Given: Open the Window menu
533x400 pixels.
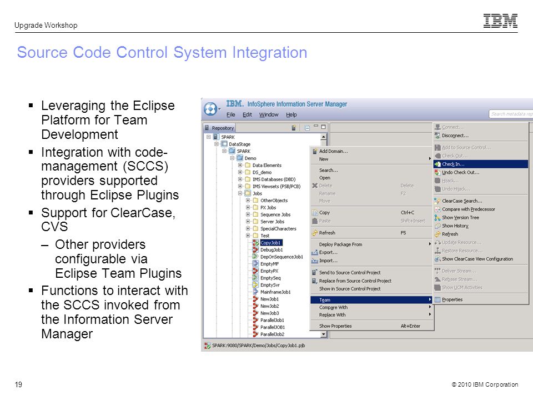Looking at the screenshot, I should [x=269, y=114].
